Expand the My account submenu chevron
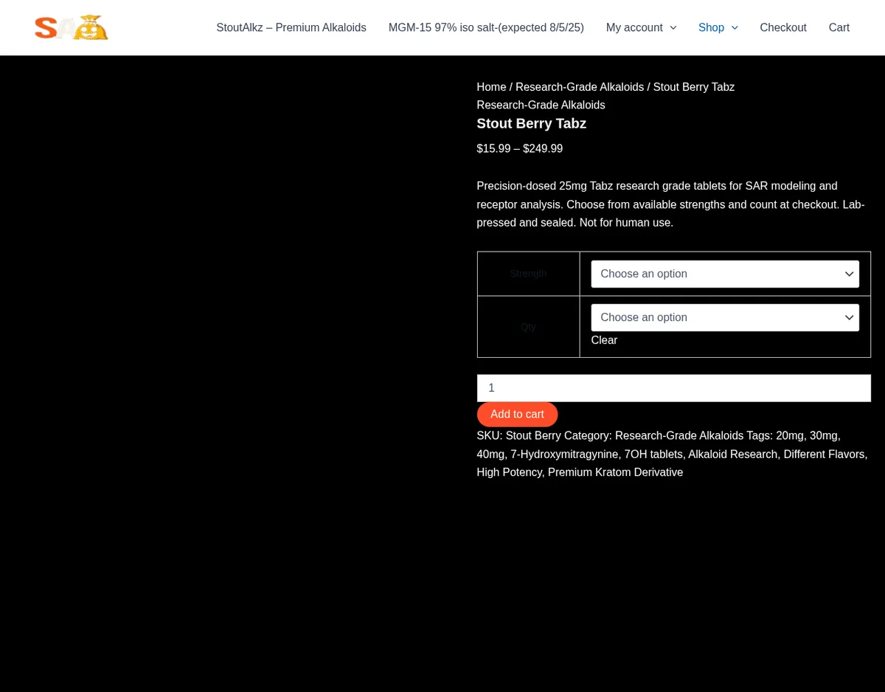The height and width of the screenshot is (692, 885). click(x=673, y=28)
